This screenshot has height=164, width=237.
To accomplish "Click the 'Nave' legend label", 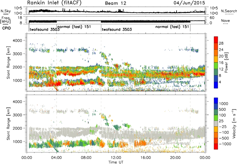I will tap(225, 20).
